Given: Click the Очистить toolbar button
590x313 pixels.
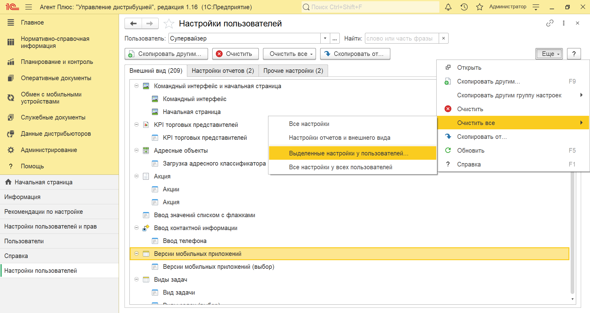Looking at the screenshot, I should coord(235,54).
